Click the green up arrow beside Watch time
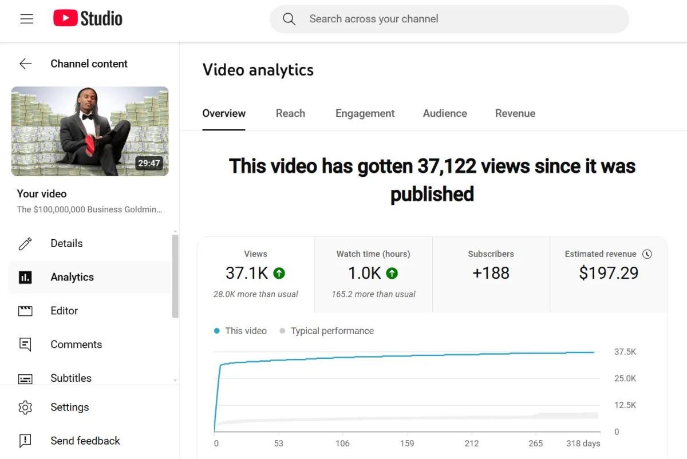 [x=392, y=274]
